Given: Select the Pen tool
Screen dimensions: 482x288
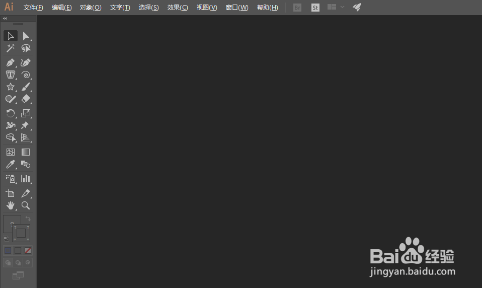Looking at the screenshot, I should click(11, 62).
